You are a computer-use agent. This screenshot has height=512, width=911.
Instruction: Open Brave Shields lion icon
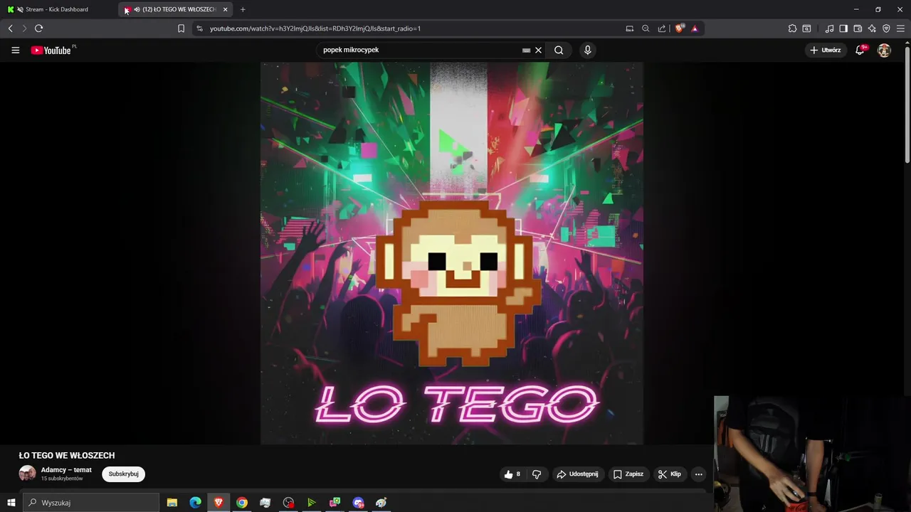click(x=679, y=28)
